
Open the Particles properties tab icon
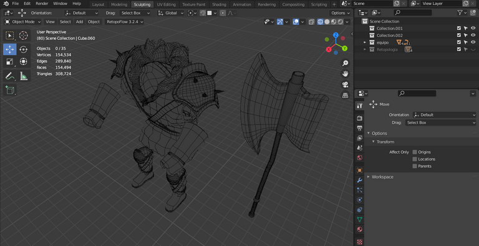tap(359, 190)
